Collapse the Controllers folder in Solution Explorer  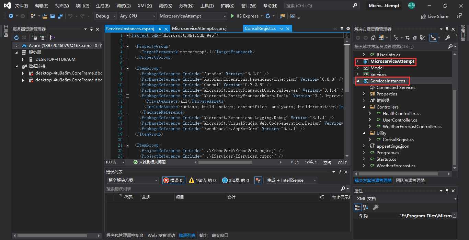pos(364,107)
